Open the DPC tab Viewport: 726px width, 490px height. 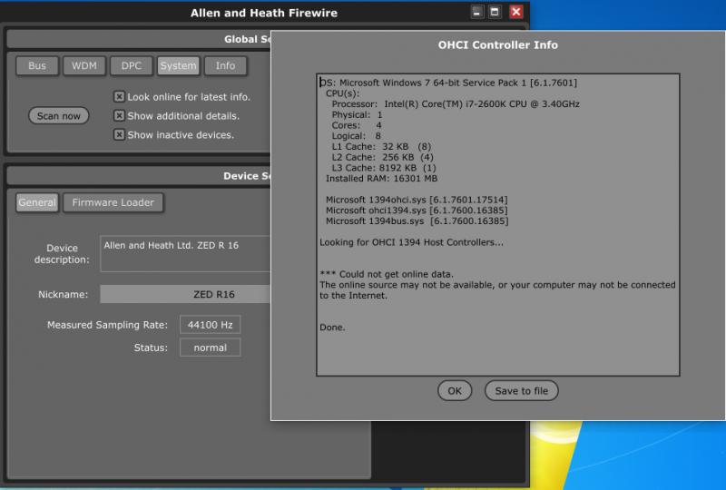pos(132,65)
